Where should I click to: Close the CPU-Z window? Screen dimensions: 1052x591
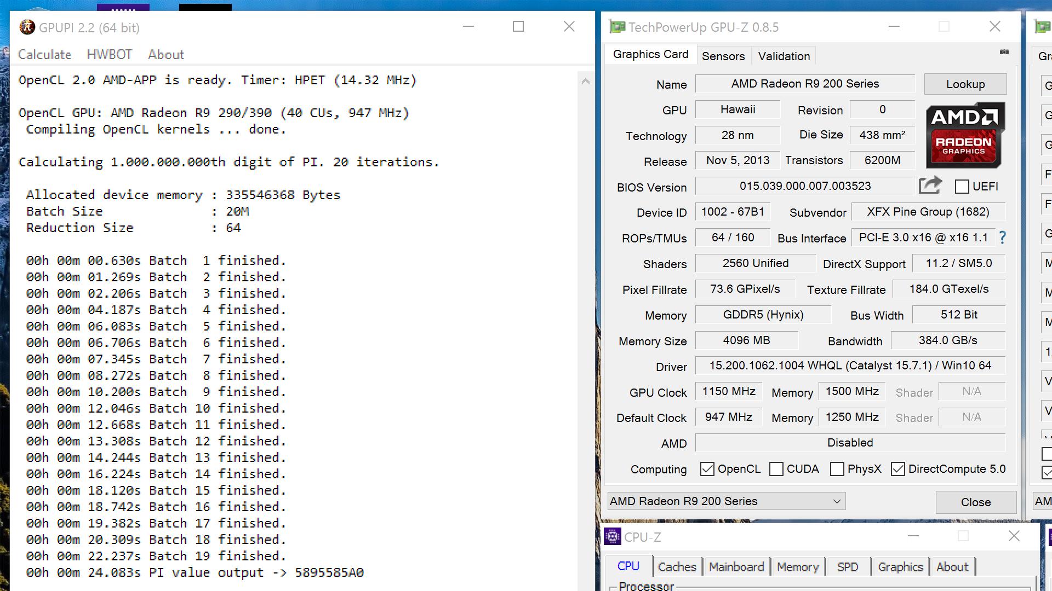(x=1014, y=536)
